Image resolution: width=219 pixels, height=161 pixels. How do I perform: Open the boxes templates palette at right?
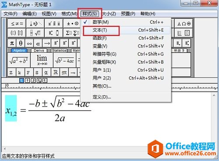coord(184,33)
